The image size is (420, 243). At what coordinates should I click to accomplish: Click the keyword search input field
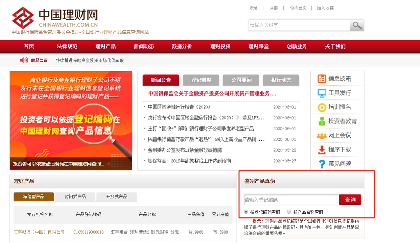click(x=299, y=25)
